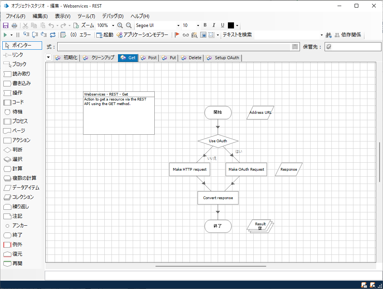Open the font size 10 dropdown
The image size is (383, 289).
click(198, 25)
